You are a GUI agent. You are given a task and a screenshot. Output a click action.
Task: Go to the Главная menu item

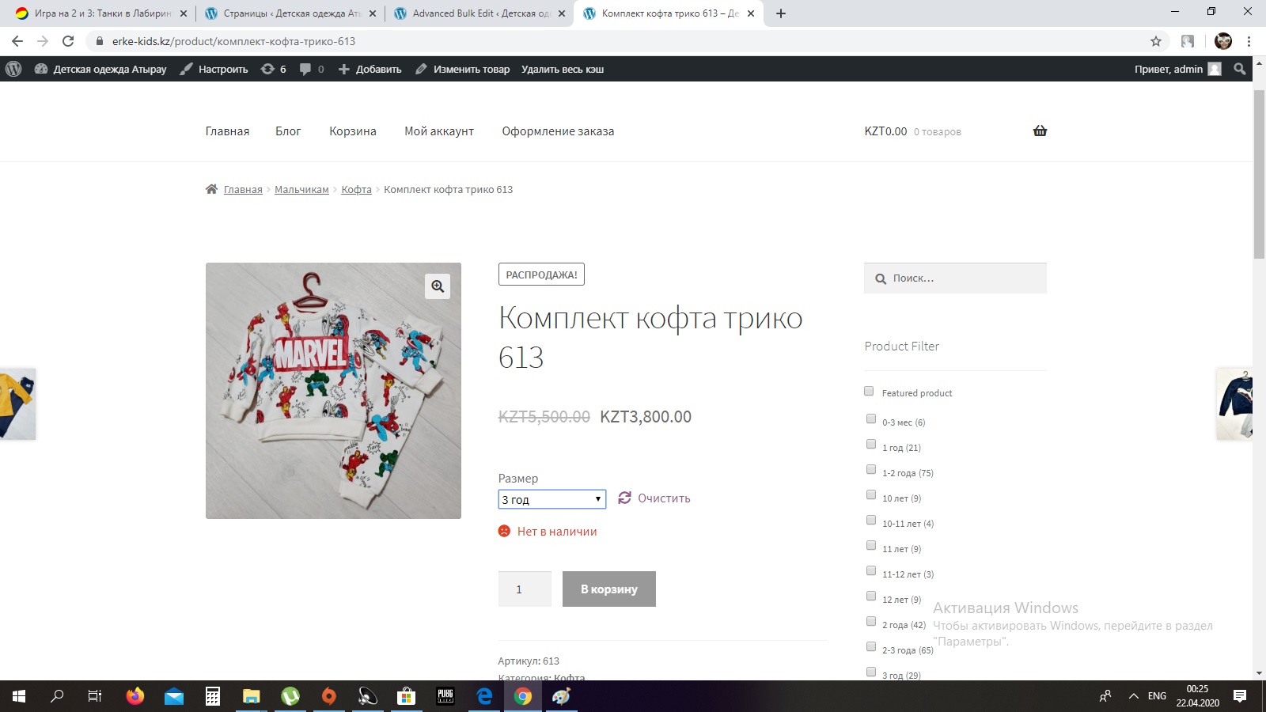(227, 131)
